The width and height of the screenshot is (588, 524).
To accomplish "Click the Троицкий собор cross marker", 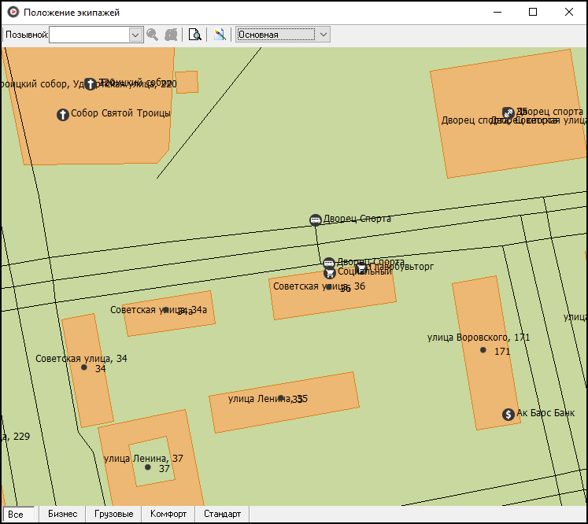I will pos(90,83).
